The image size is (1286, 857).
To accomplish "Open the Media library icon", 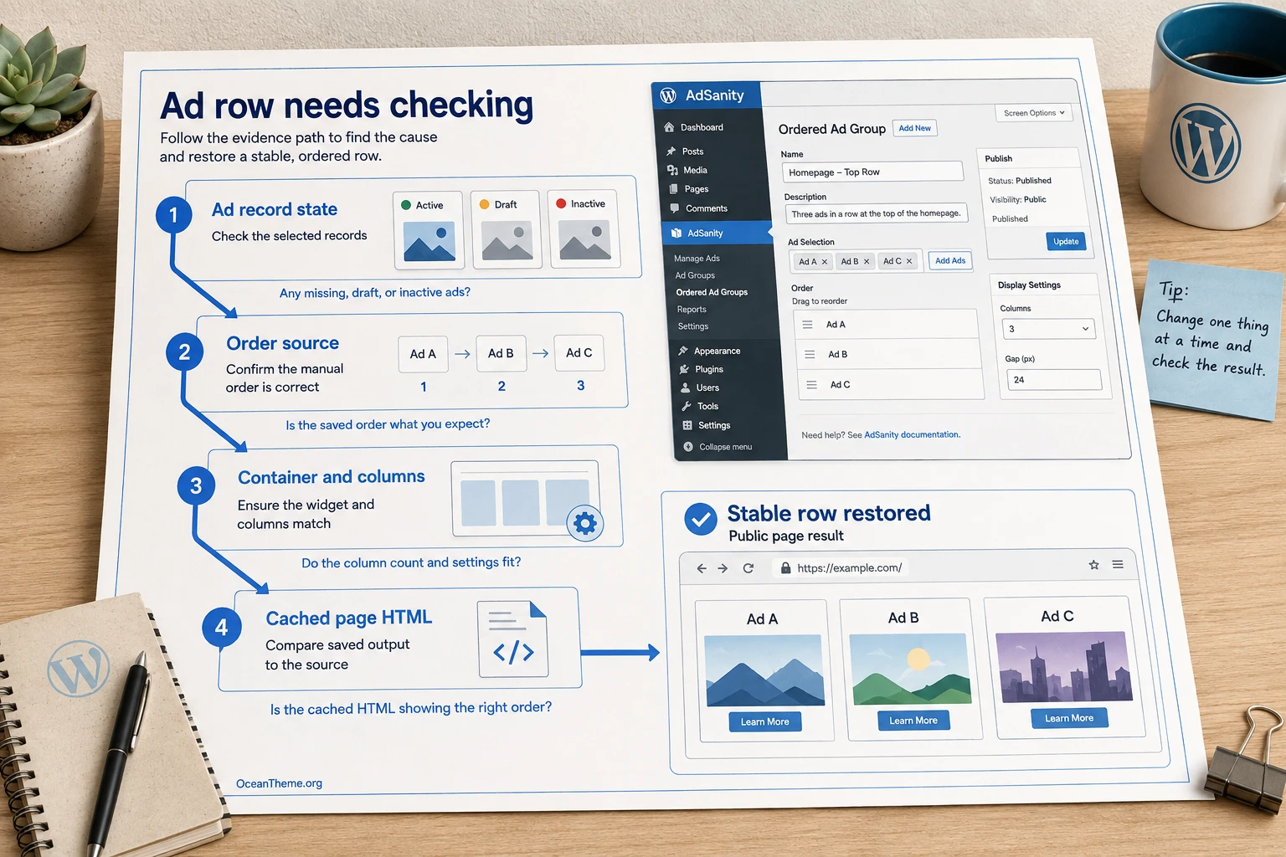I will [672, 170].
